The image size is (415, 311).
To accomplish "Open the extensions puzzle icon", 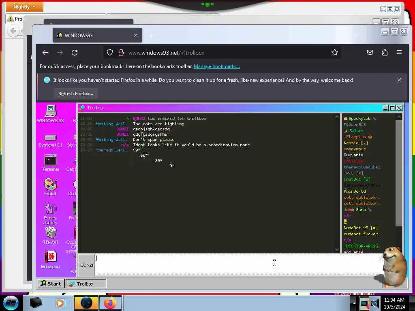I will (385, 52).
